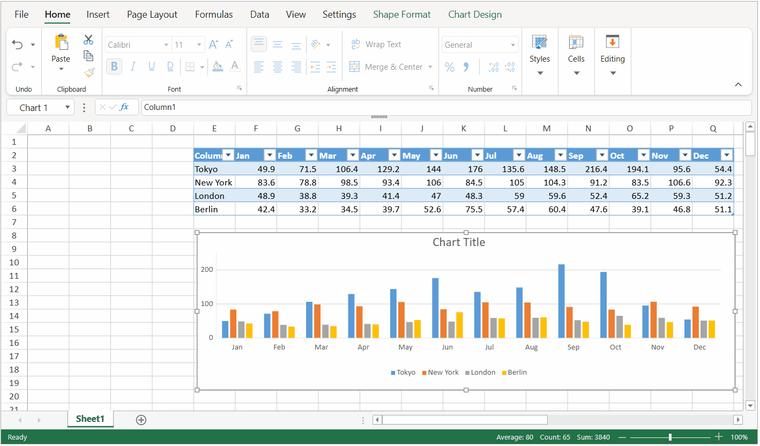The height and width of the screenshot is (446, 760).
Task: Zoom in with the plus button
Action: (x=719, y=437)
